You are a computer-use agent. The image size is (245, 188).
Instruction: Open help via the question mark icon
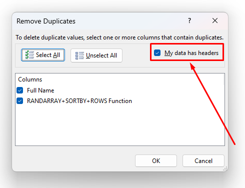pos(189,20)
